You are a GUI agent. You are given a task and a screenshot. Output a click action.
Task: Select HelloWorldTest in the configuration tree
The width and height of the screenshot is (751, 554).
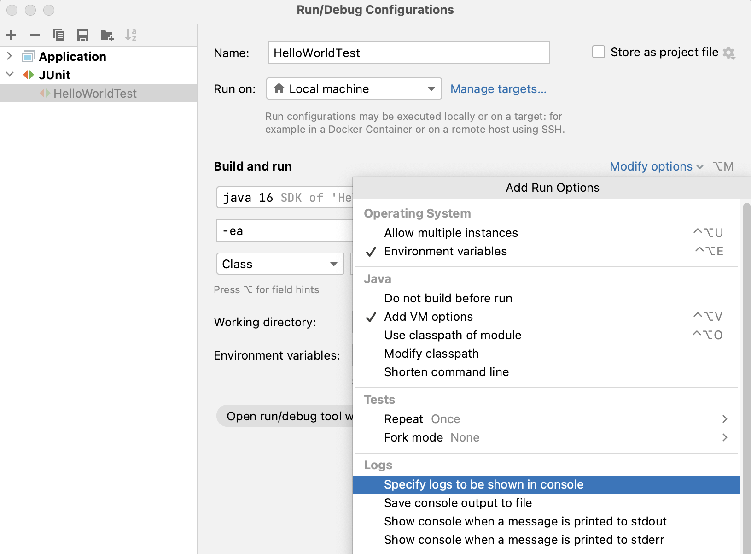tap(99, 93)
